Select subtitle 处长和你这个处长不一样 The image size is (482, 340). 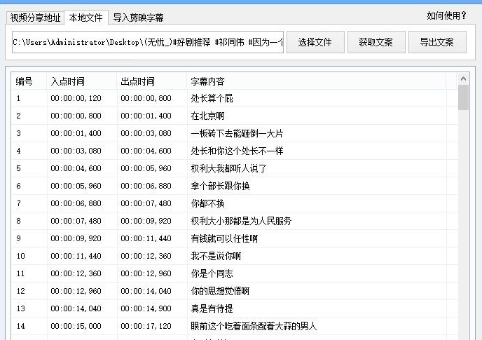[237, 151]
